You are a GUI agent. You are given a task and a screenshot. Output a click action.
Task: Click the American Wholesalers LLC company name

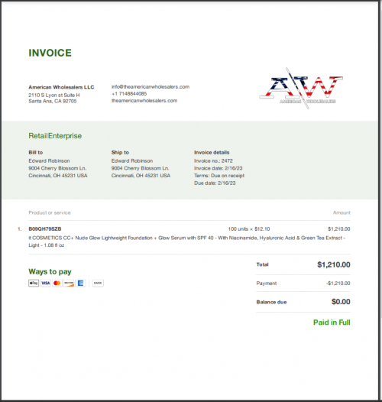point(61,87)
